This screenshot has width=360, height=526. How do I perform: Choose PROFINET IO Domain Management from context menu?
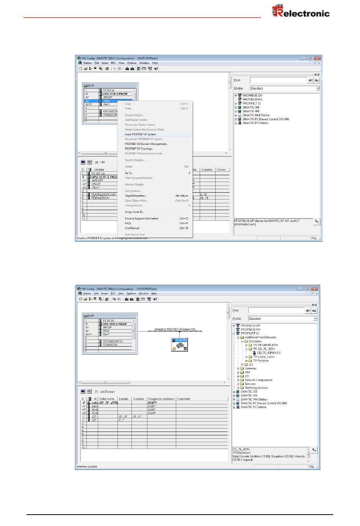tap(155, 144)
